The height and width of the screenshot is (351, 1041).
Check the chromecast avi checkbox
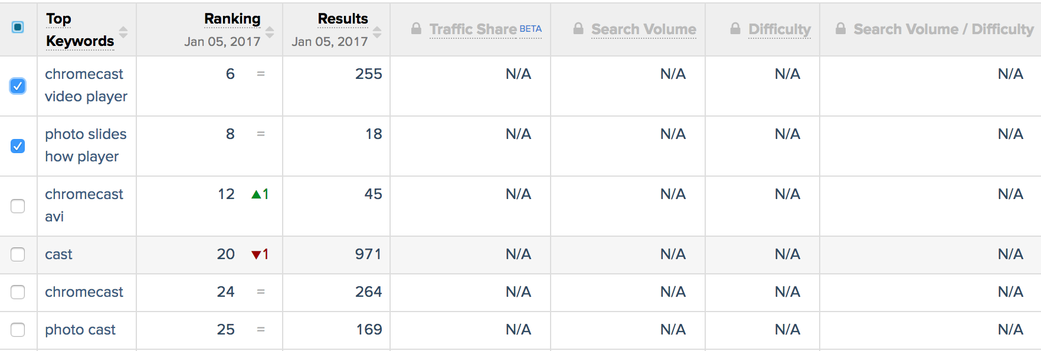pyautogui.click(x=18, y=206)
